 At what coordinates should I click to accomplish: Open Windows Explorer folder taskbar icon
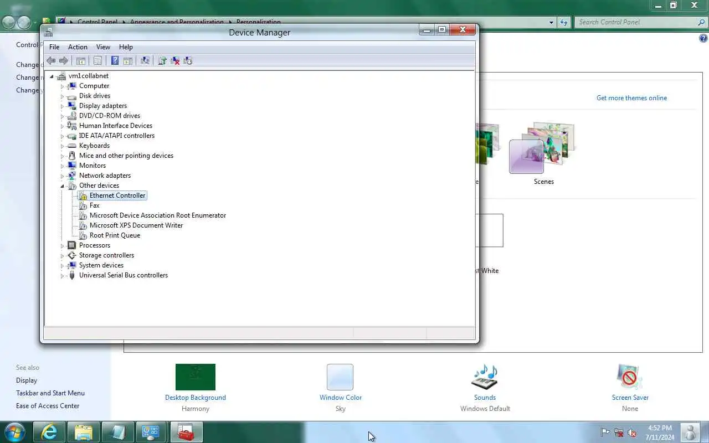pos(84,432)
